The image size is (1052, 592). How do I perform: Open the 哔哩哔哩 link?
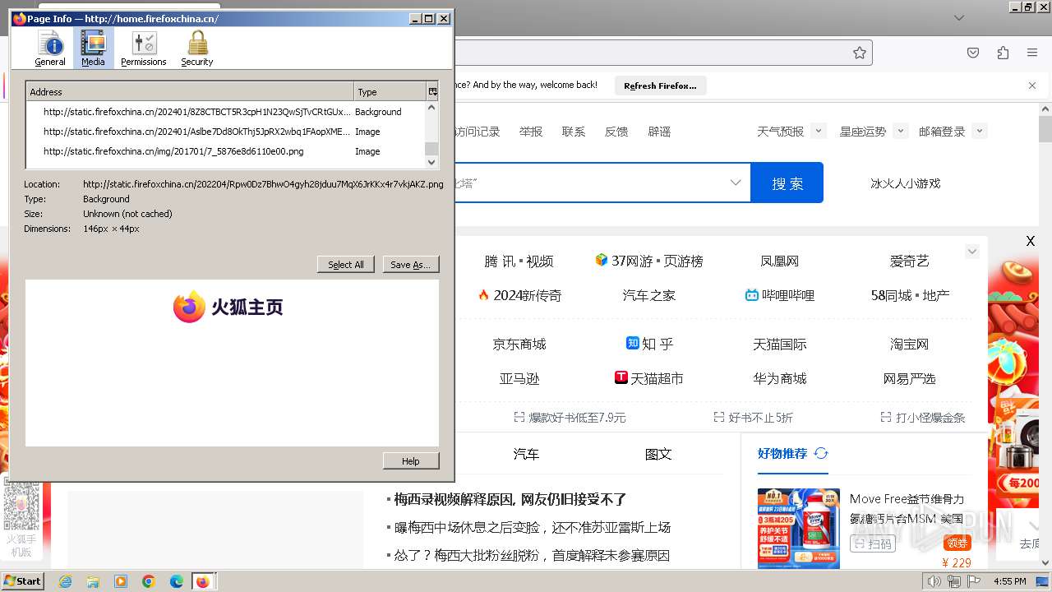coord(780,295)
